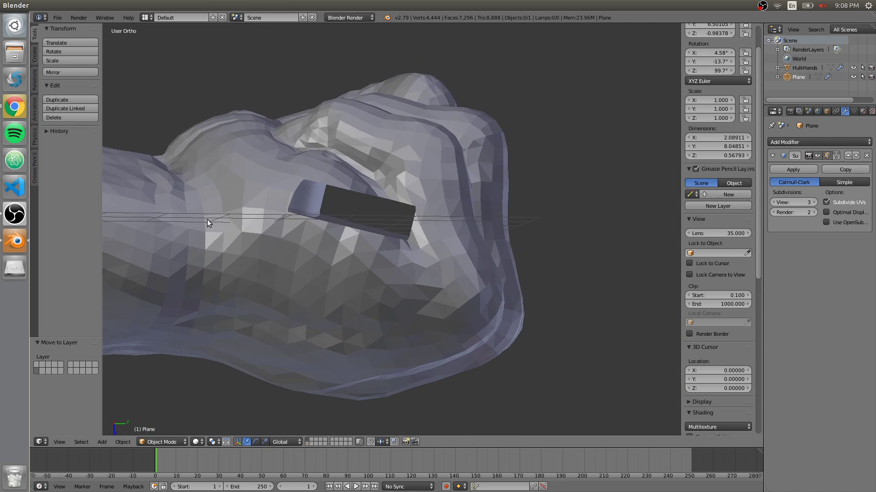Check the Lock to Cursor option
Image resolution: width=876 pixels, height=492 pixels.
pyautogui.click(x=690, y=263)
